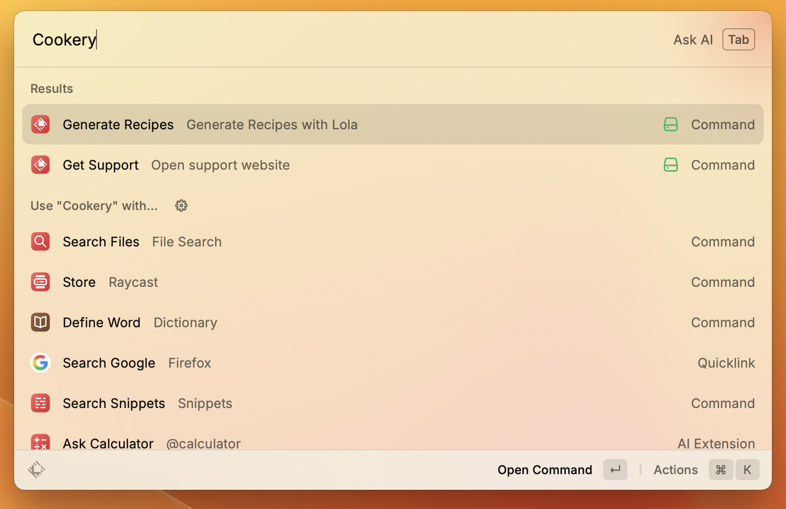Click the @calculator subtitle text
Screen dimensions: 786x509
204,443
